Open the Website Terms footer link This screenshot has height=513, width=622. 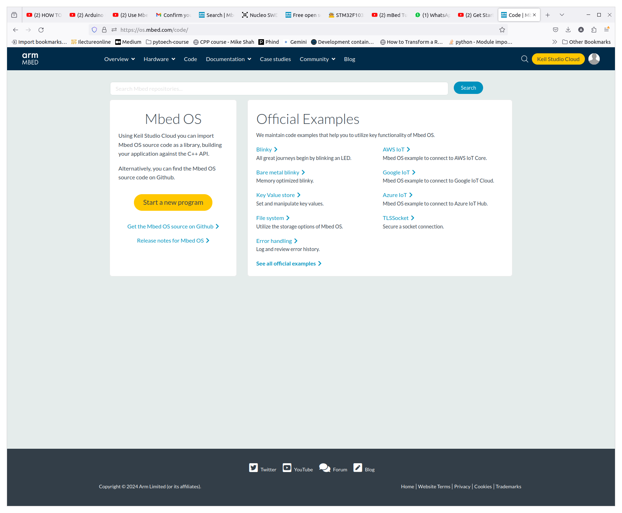pyautogui.click(x=434, y=487)
